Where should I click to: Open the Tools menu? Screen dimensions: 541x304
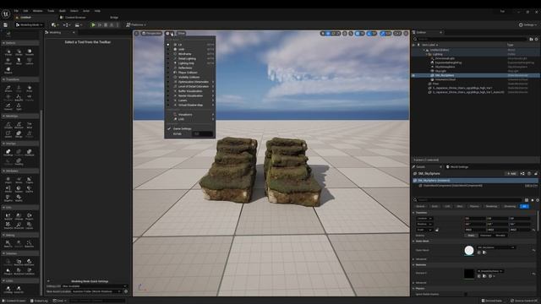tap(51, 11)
